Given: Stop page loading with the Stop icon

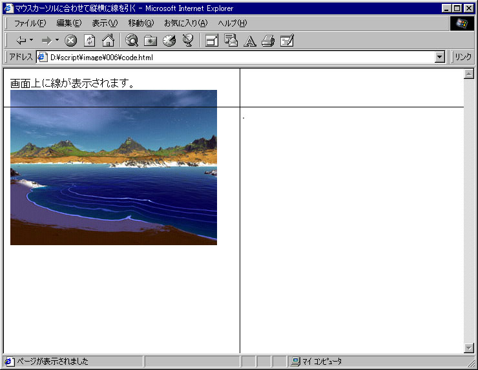Looking at the screenshot, I should coord(70,41).
